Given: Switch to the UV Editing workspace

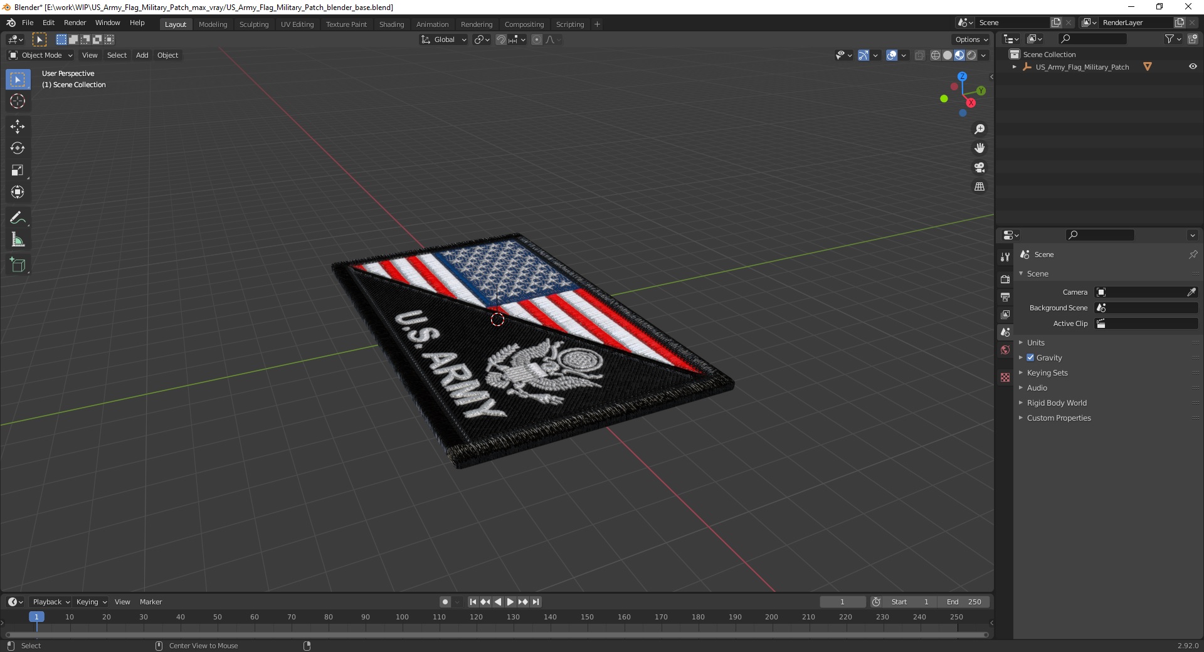Looking at the screenshot, I should 297,24.
